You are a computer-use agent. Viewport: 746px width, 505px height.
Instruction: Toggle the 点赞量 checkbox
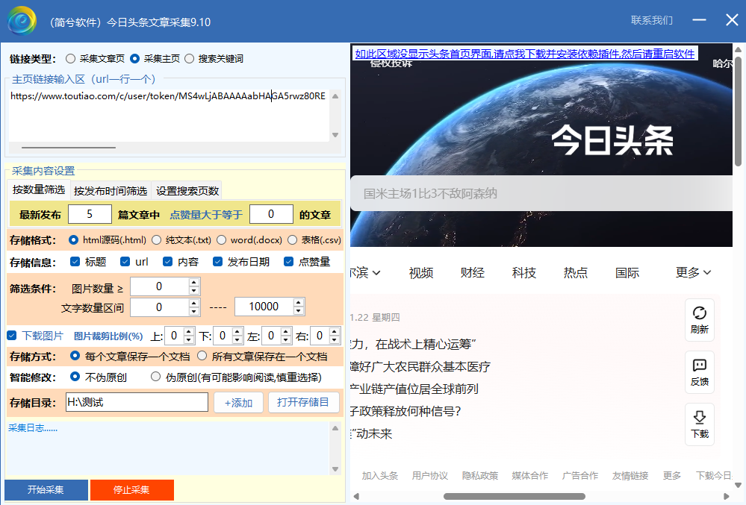point(288,262)
